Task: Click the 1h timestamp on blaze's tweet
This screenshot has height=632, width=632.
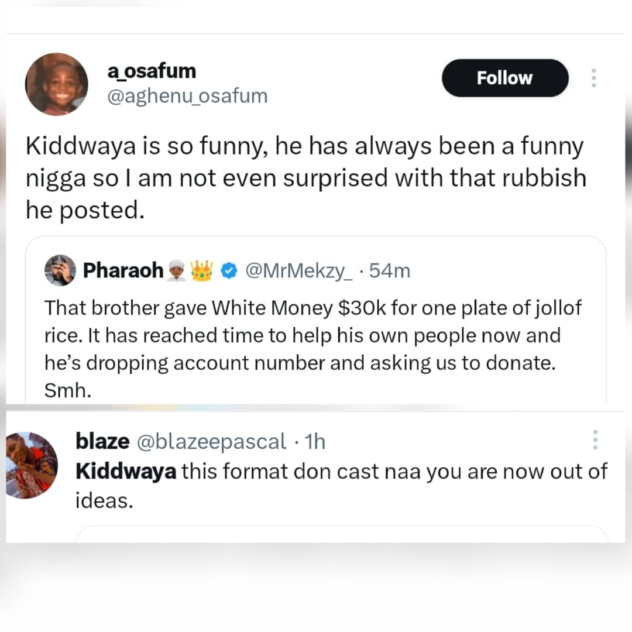Action: [x=315, y=441]
